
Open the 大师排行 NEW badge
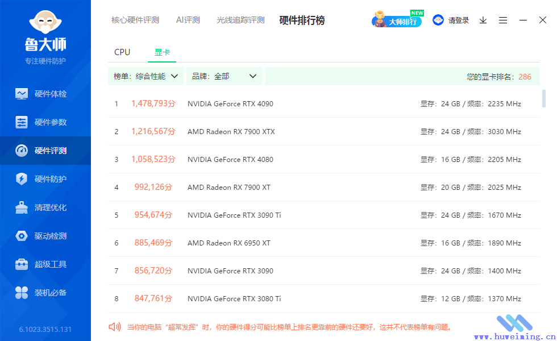point(397,19)
